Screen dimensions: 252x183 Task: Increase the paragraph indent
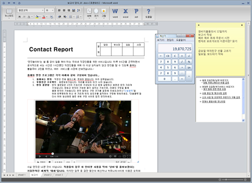click(x=65, y=17)
